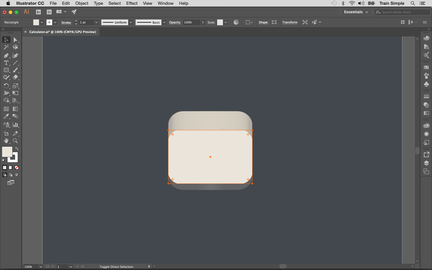Switch to Draw Inside mode
The height and width of the screenshot is (270, 432).
click(x=16, y=175)
